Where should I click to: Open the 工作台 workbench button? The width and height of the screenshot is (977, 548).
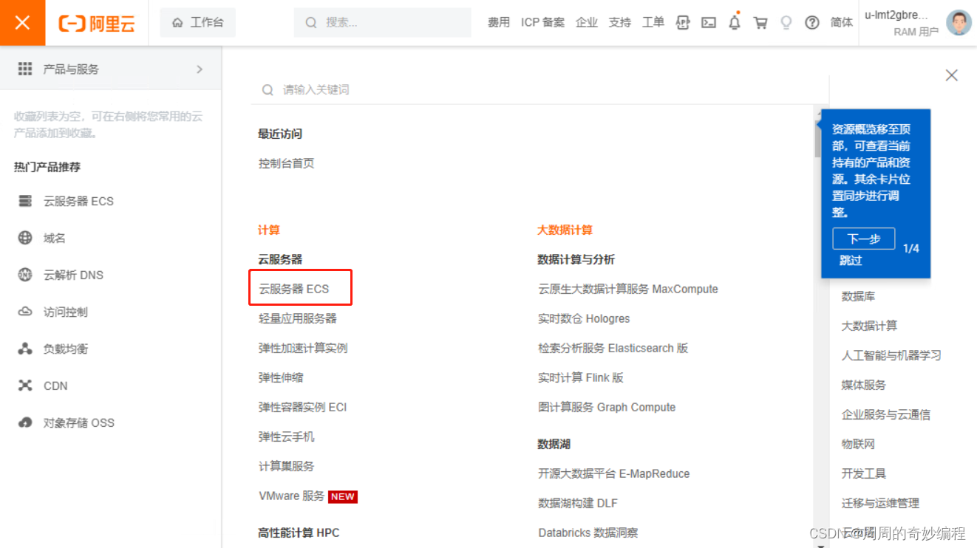[x=197, y=23]
